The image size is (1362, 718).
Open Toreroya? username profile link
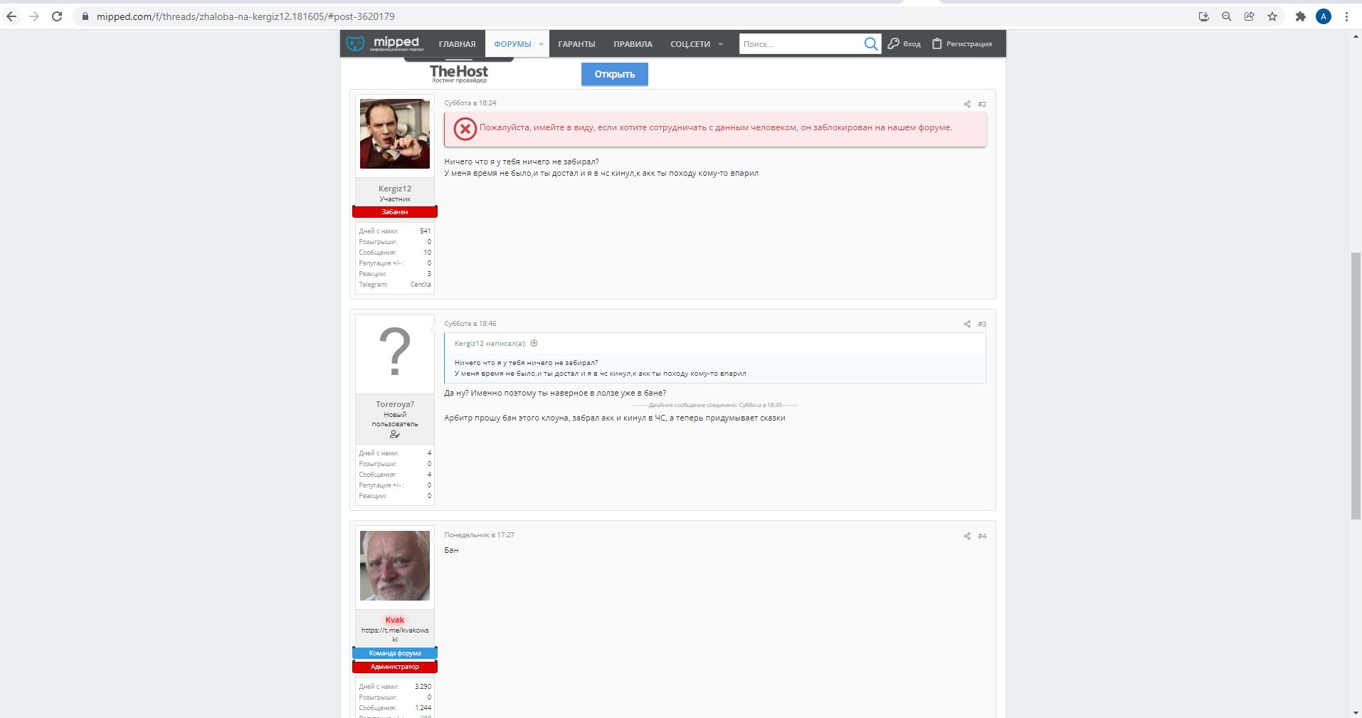[x=395, y=404]
